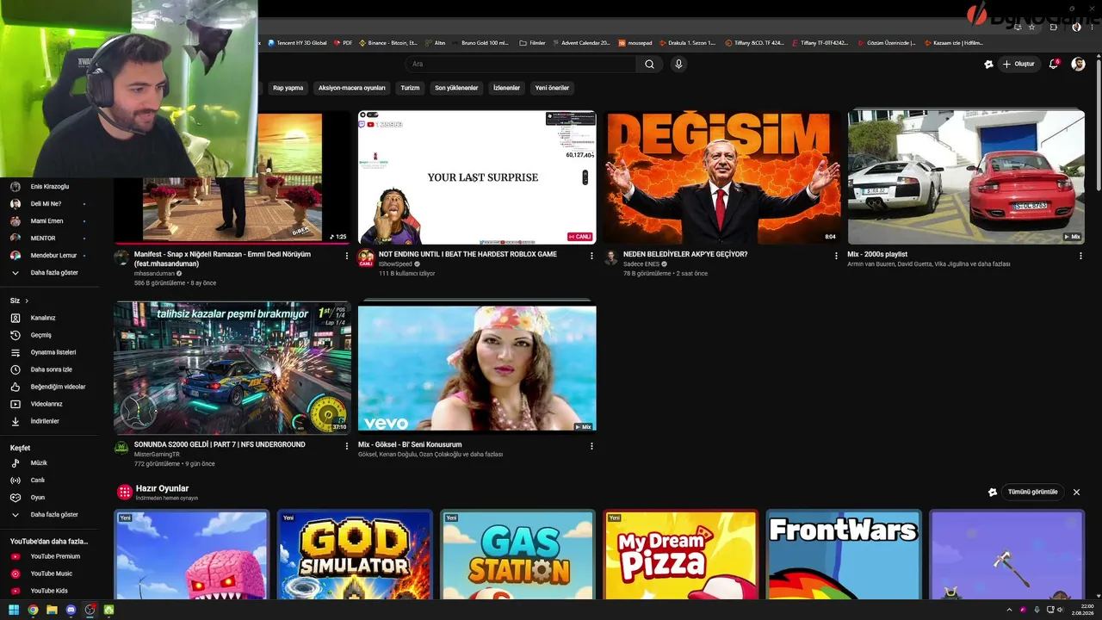The width and height of the screenshot is (1102, 620).
Task: Open options menu for SONUNDA S2000 GELDİ video
Action: (347, 446)
